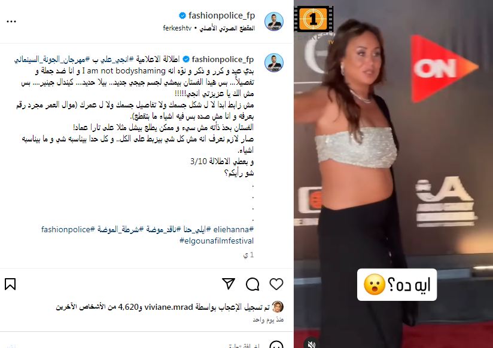Open the three-dot more options menu
Viewport: 493px width, 348px height.
point(11,21)
